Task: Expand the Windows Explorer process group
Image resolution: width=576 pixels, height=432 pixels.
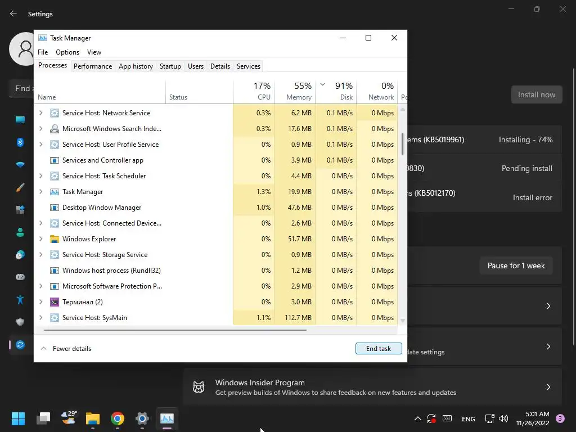Action: tap(40, 239)
